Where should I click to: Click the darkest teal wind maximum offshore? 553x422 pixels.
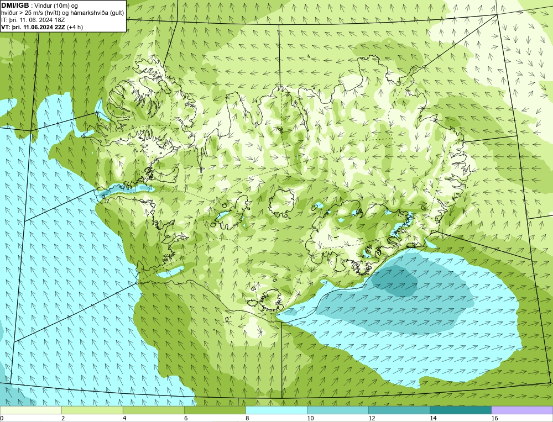click(395, 281)
